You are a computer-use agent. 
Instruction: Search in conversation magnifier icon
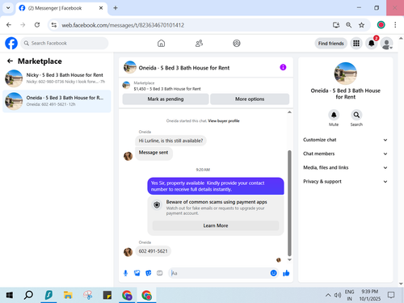point(356,115)
